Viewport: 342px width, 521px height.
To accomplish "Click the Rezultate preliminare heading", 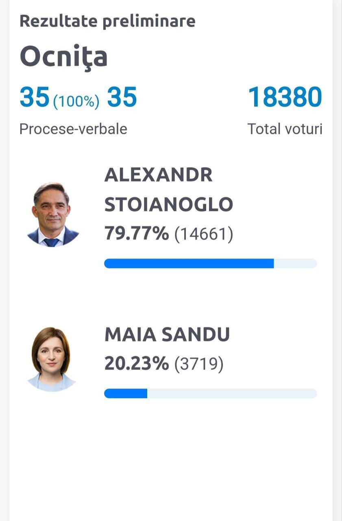I will [107, 21].
